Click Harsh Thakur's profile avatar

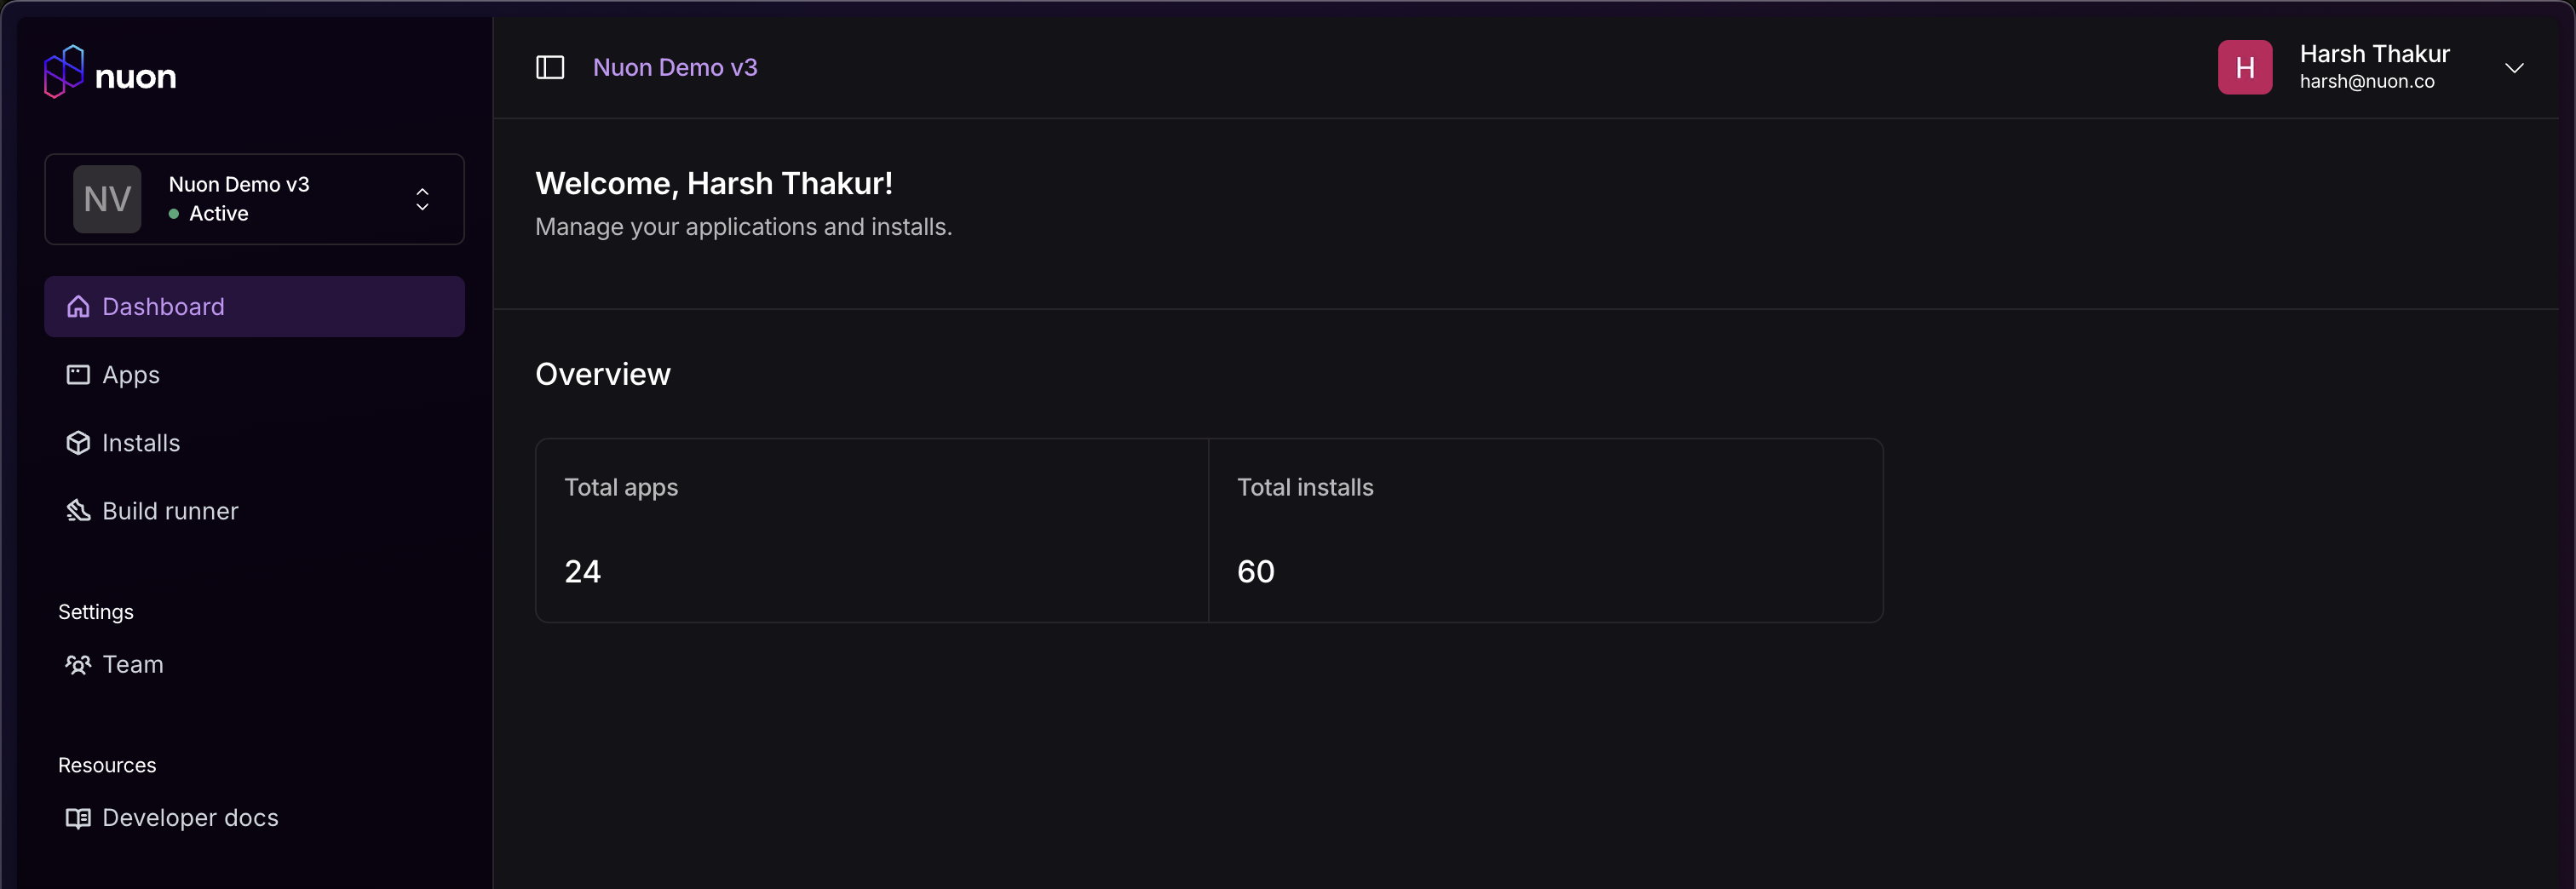point(2245,67)
